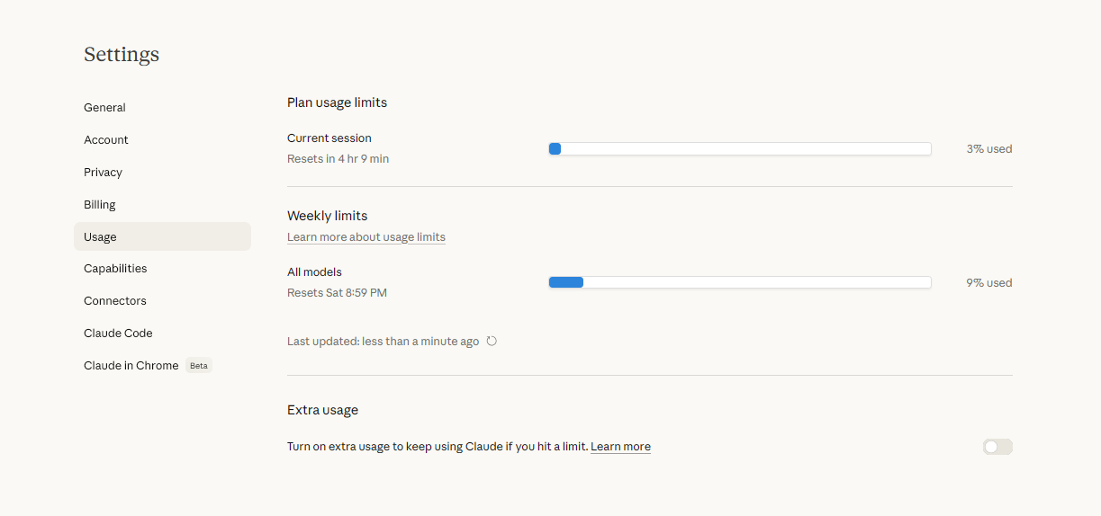The height and width of the screenshot is (516, 1101).
Task: Click the 9% used label
Action: click(988, 282)
